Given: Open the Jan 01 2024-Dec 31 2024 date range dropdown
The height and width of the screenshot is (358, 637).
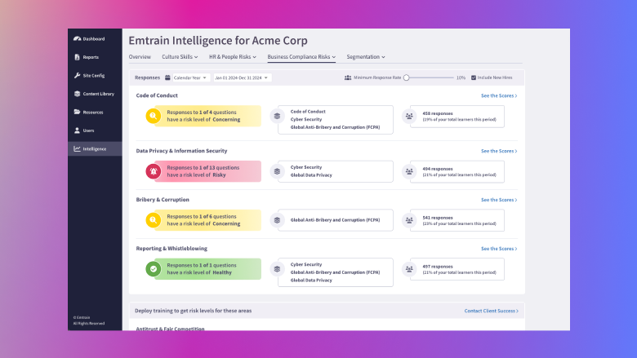Looking at the screenshot, I should click(x=242, y=77).
